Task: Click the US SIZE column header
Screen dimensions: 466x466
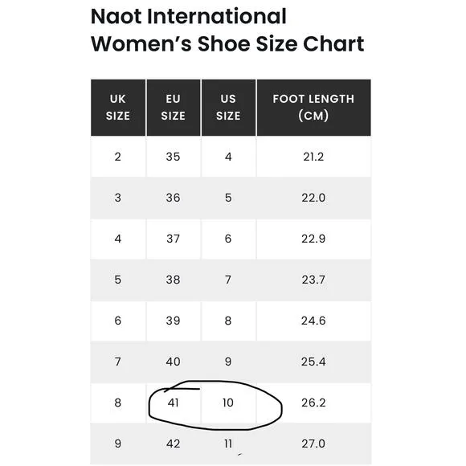Action: click(x=228, y=108)
